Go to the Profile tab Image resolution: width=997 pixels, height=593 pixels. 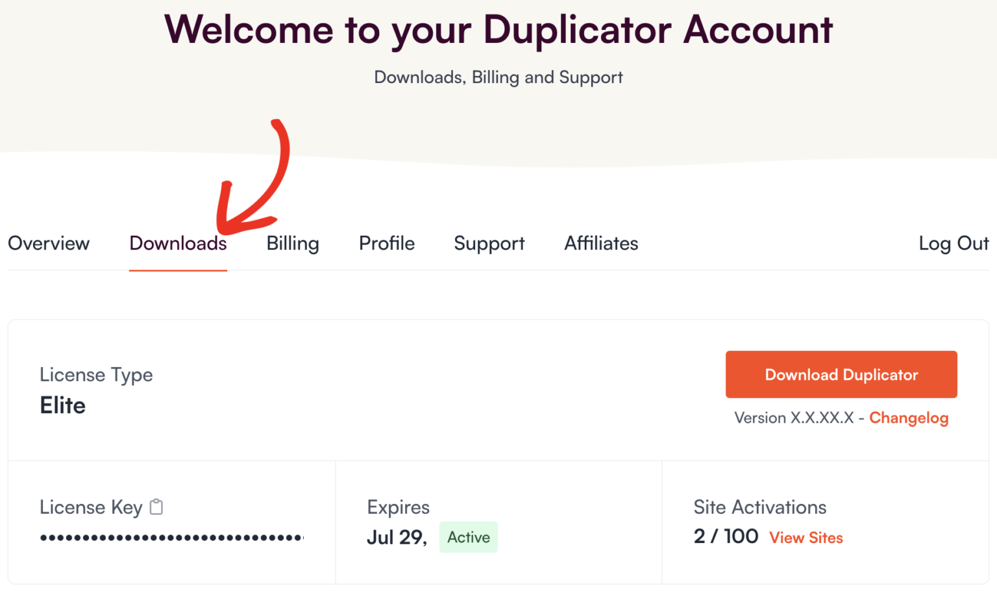point(386,244)
